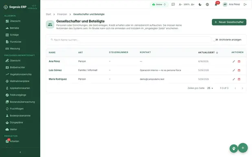Image resolution: width=252 pixels, height=157 pixels.
Task: Click the Feldrundgänge compass icon
Action: pos(7,95)
